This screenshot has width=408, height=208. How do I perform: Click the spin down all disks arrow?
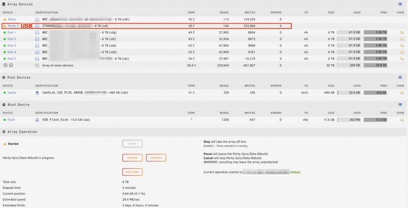point(5,66)
